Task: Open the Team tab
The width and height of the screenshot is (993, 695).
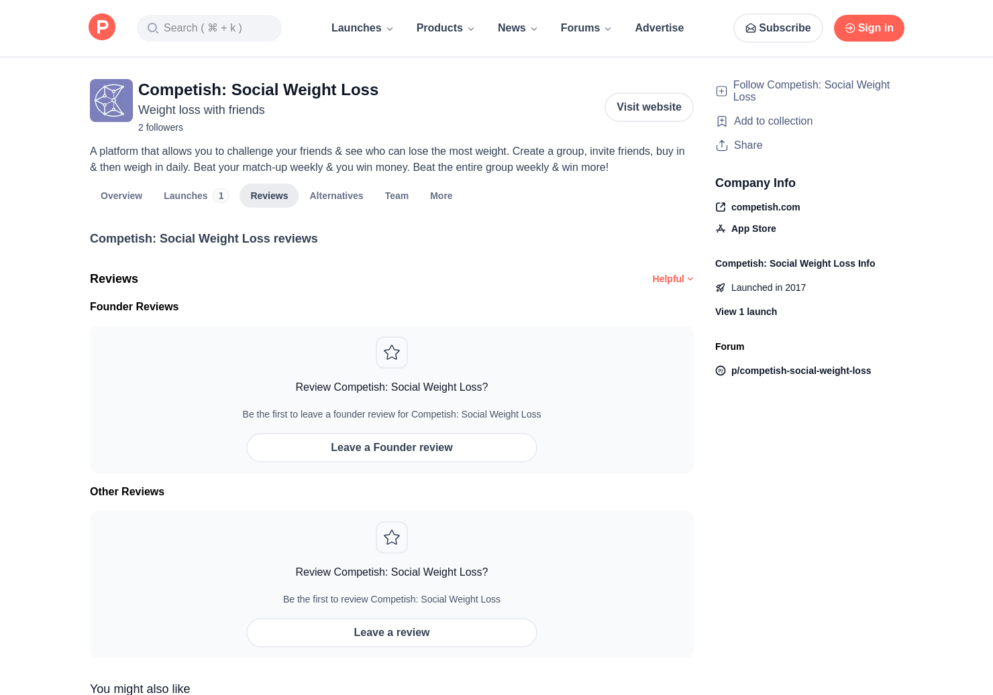Action: pos(397,196)
